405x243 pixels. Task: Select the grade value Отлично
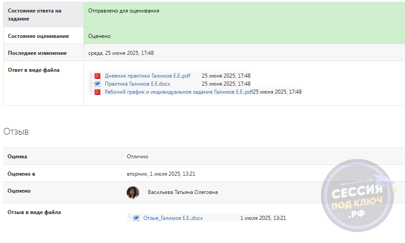137,157
